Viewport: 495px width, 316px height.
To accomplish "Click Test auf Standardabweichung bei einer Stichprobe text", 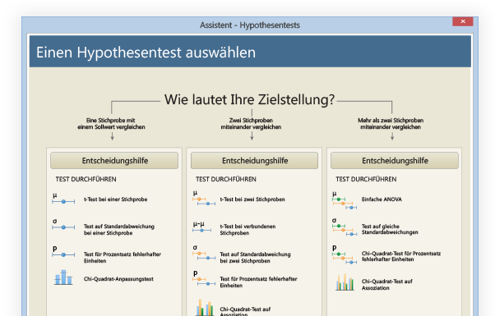I will pos(119,230).
